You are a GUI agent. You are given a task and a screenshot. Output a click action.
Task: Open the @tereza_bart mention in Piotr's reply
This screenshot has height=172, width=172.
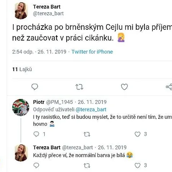tap(91, 110)
